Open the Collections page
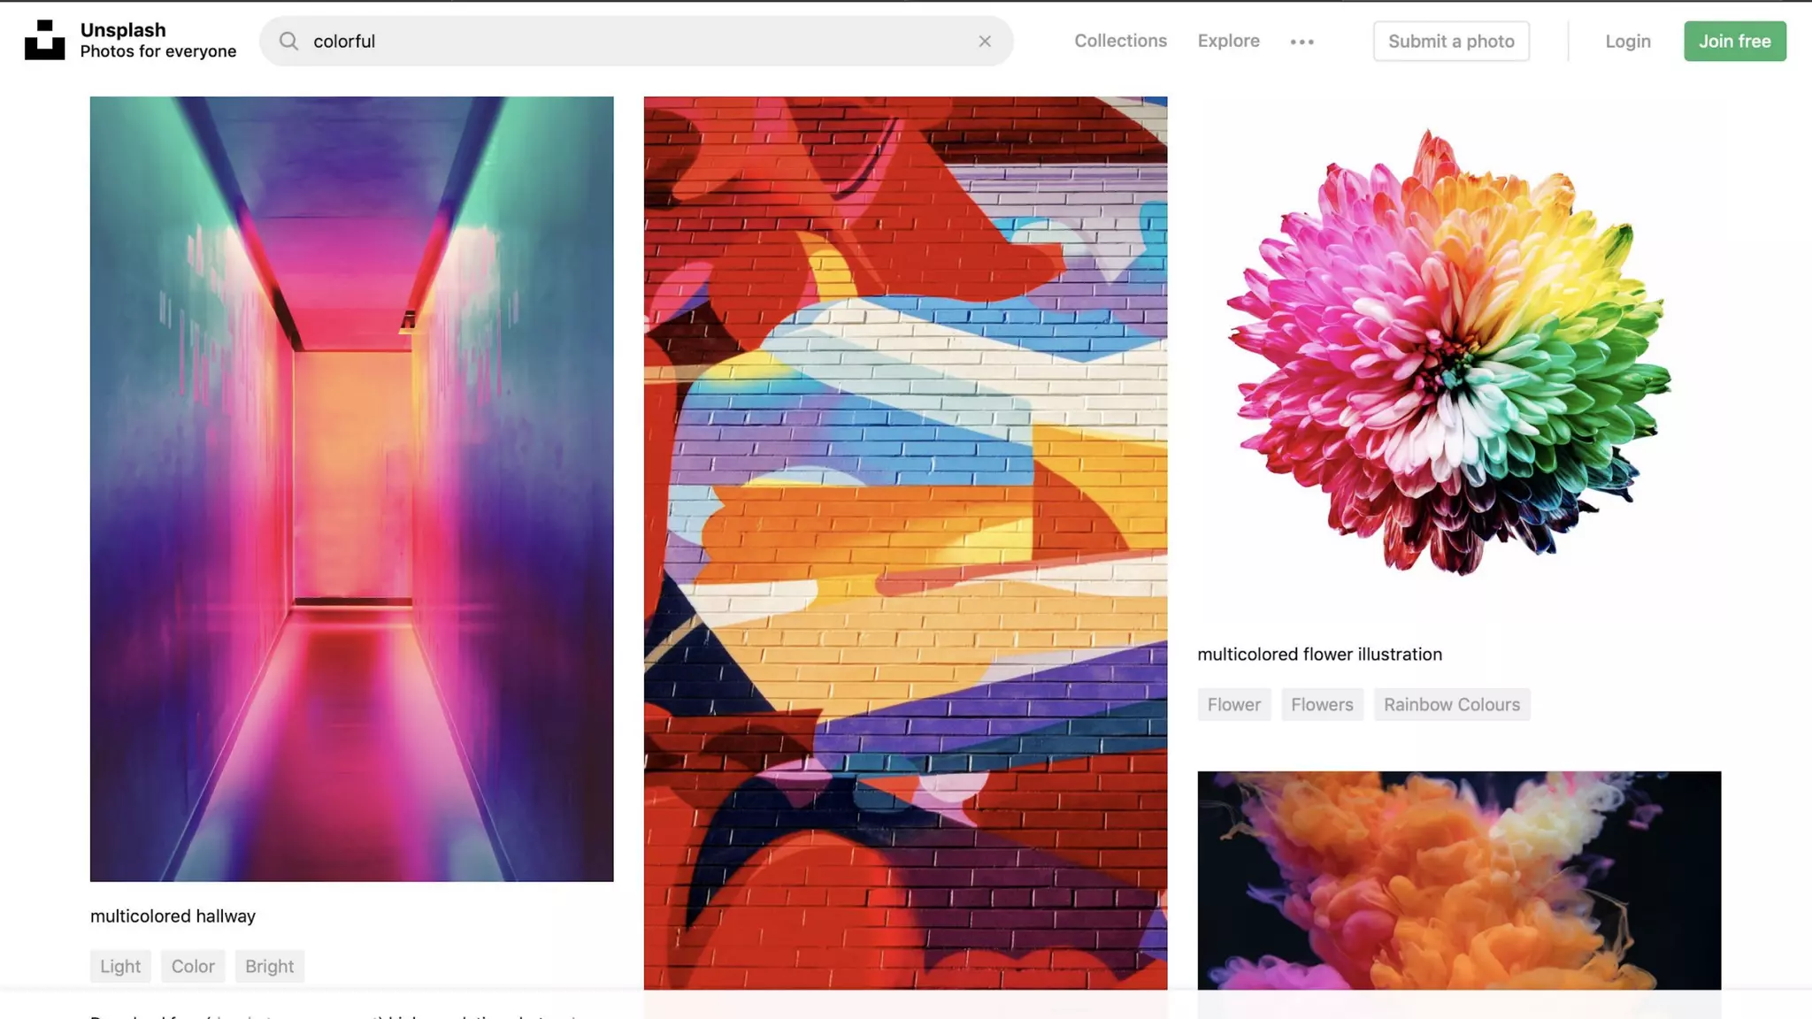 coord(1120,41)
